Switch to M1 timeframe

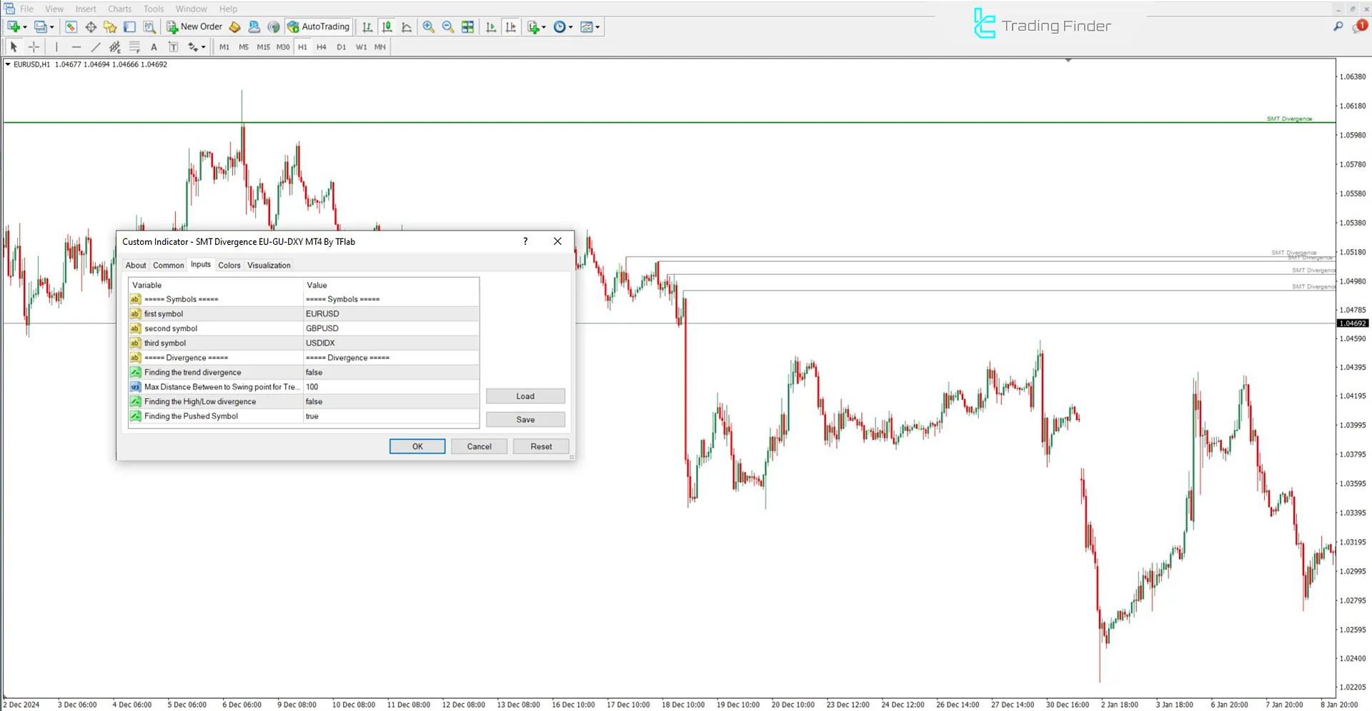click(x=224, y=47)
